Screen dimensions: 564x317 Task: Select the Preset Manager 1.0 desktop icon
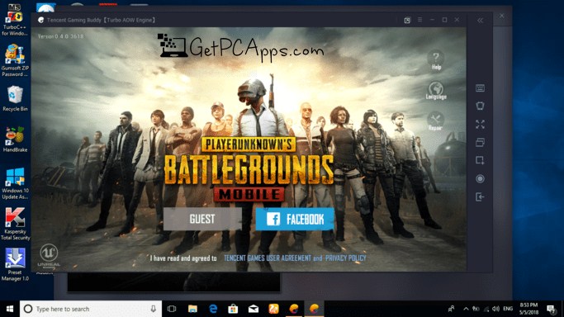tap(15, 265)
